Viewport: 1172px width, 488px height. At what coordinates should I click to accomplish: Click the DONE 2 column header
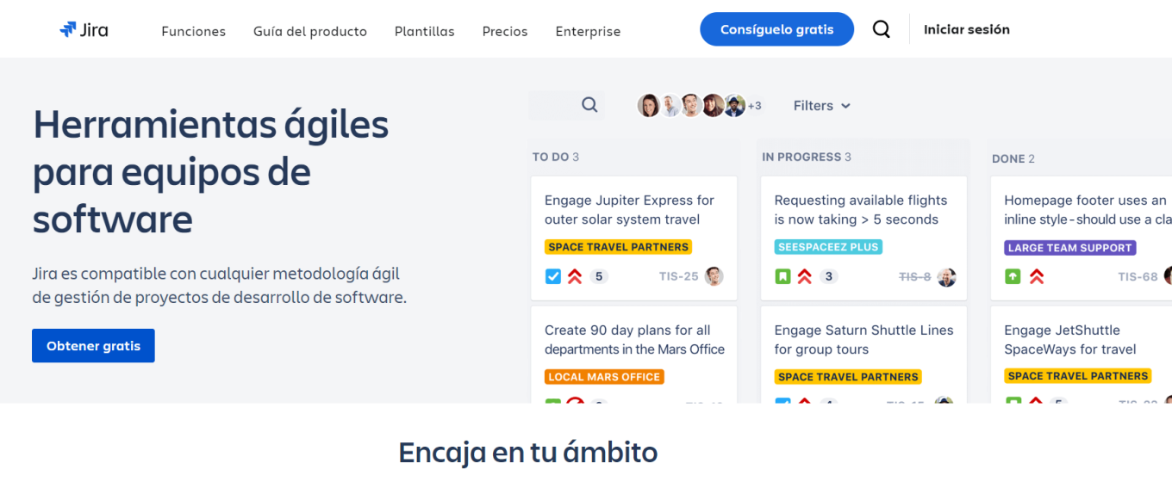click(1013, 158)
